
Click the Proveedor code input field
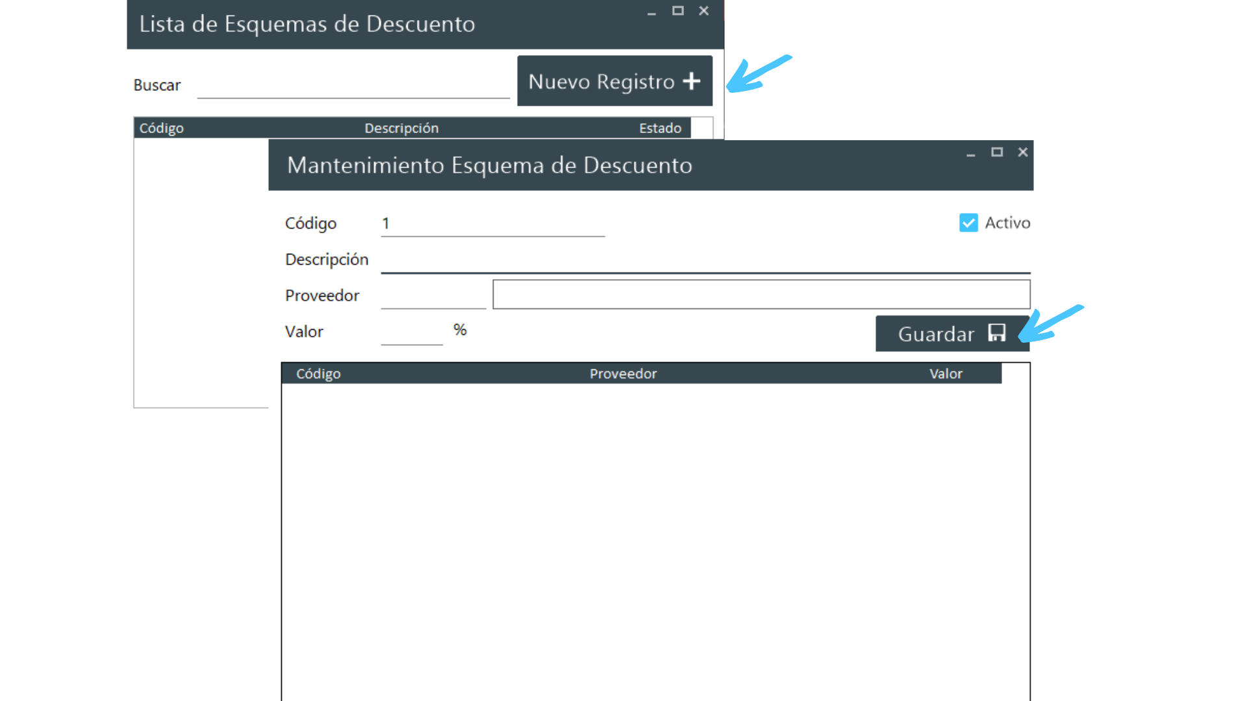click(x=433, y=296)
